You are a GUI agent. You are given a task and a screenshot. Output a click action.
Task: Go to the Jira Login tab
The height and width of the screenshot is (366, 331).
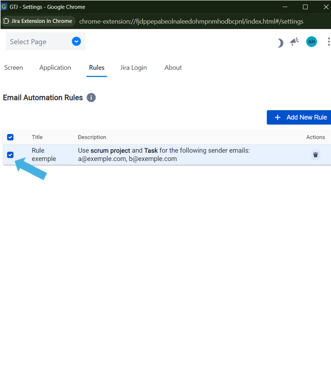[133, 68]
